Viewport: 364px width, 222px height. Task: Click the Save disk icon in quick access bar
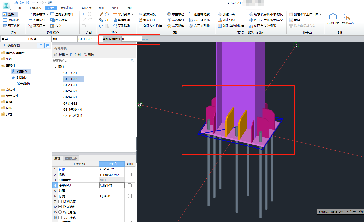[x=28, y=3]
